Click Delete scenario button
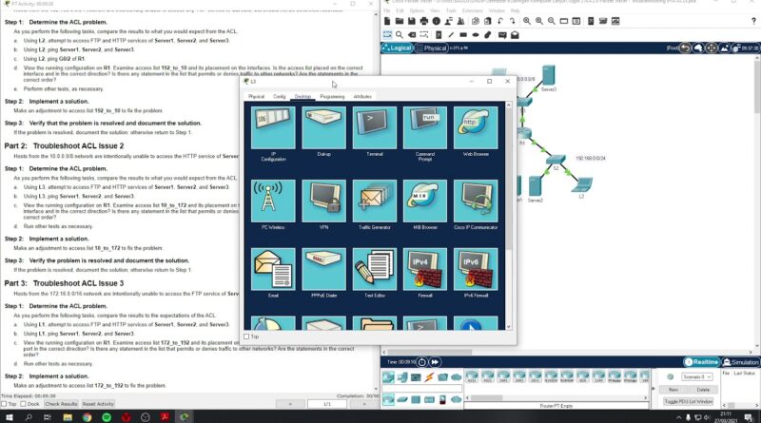 tap(703, 390)
